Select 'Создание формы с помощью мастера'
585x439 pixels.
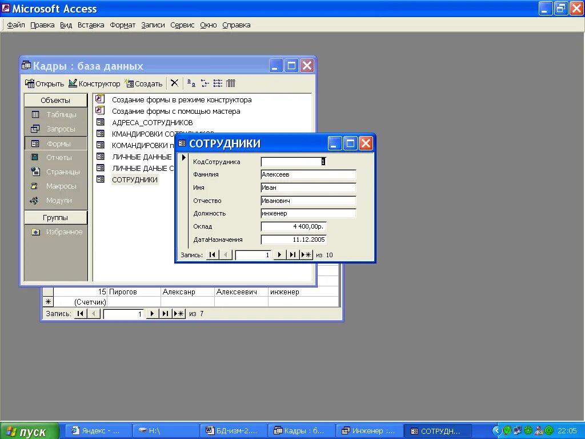[x=176, y=111]
